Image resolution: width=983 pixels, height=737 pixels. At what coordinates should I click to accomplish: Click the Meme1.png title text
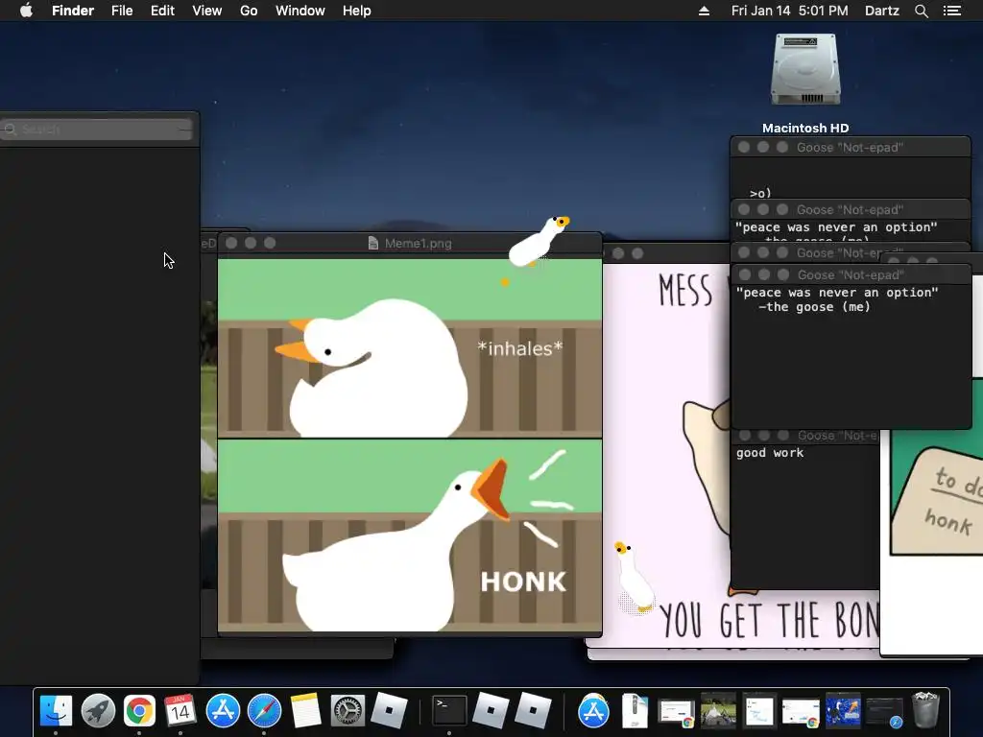click(419, 243)
